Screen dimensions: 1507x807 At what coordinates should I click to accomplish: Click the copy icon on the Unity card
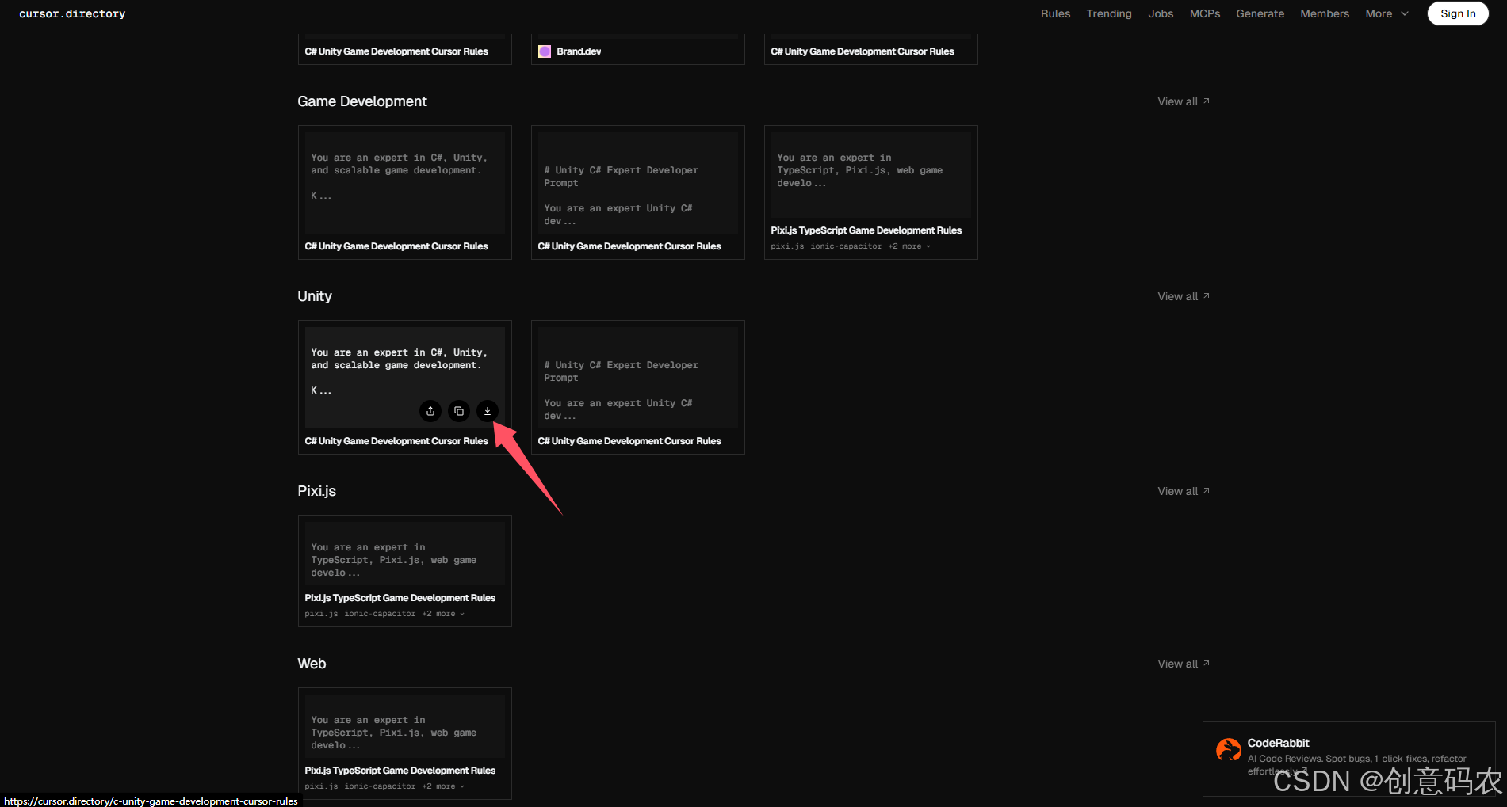click(459, 411)
